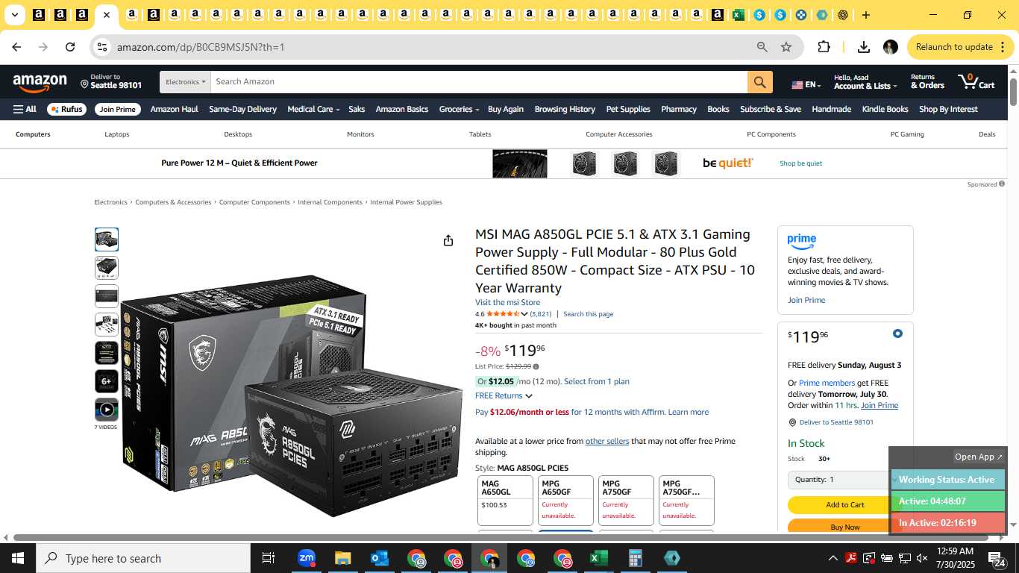The width and height of the screenshot is (1019, 573).
Task: Open Zoom from the taskbar
Action: pyautogui.click(x=307, y=558)
